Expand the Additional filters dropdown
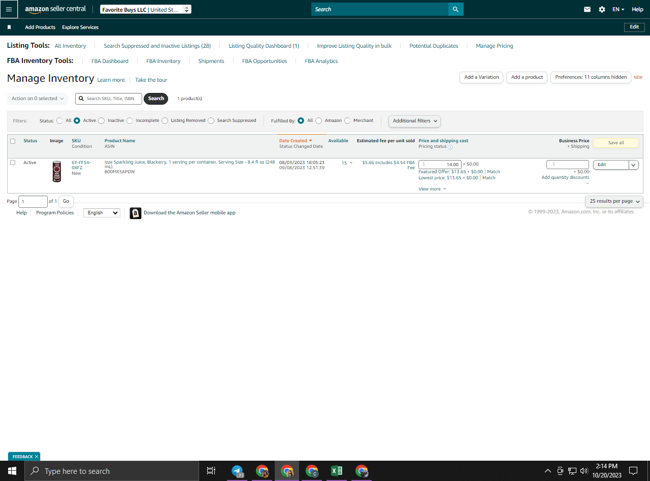This screenshot has width=650, height=481. point(414,121)
